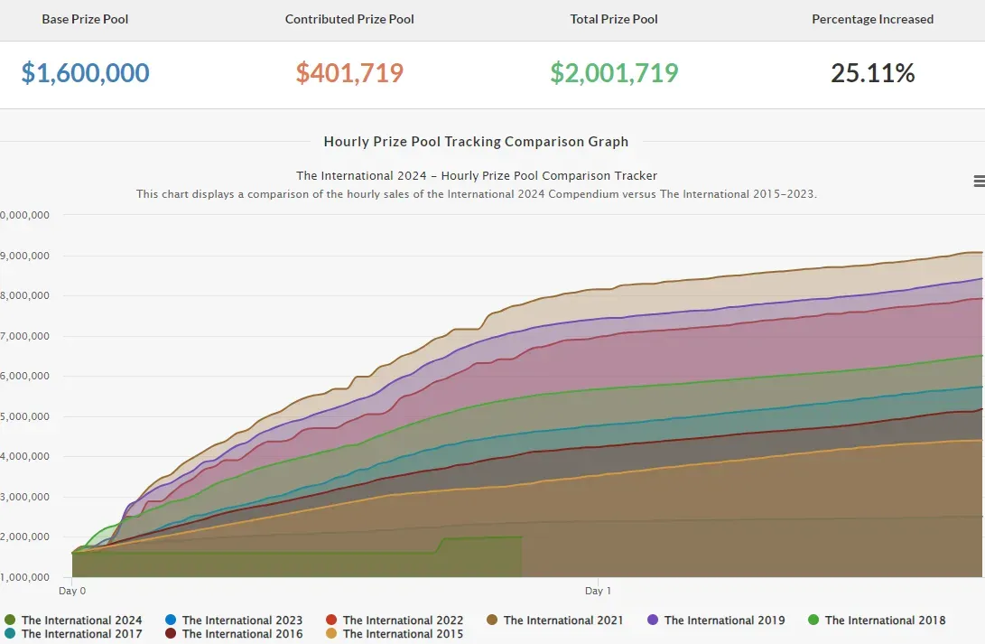Hide The International 2022 series dot

331,621
